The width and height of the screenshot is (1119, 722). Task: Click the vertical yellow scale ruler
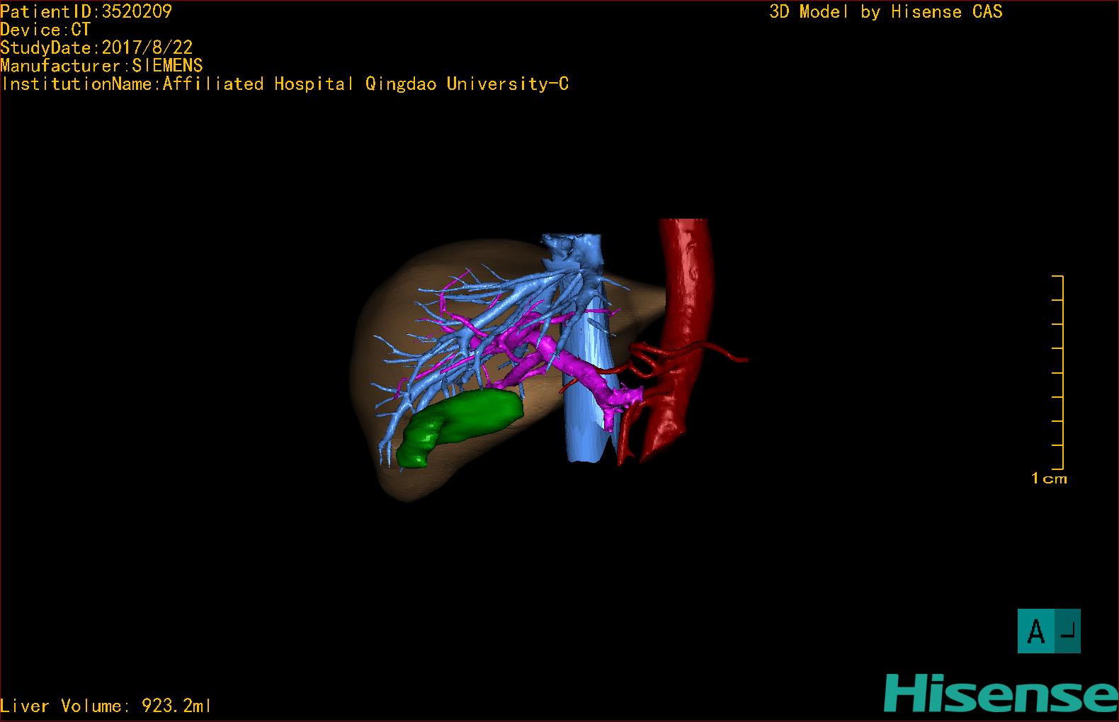pyautogui.click(x=1058, y=372)
